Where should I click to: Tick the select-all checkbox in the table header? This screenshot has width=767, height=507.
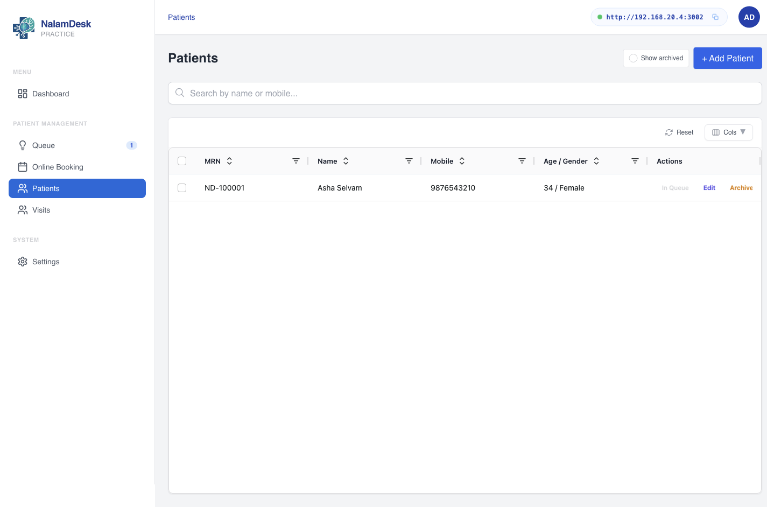(182, 161)
